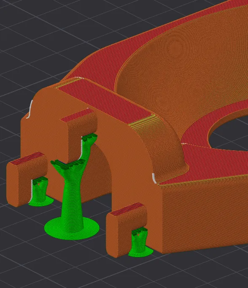248x288 pixels.
Task: Select small green support under right tab
Action: 140,242
